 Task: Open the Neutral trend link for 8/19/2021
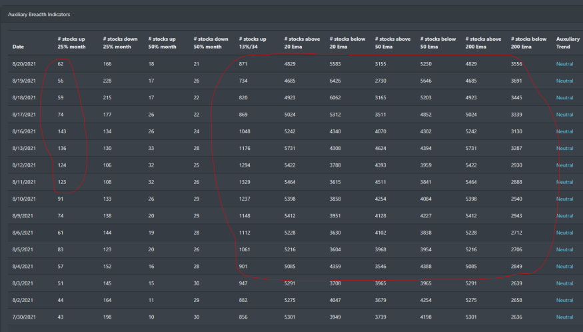click(x=564, y=81)
